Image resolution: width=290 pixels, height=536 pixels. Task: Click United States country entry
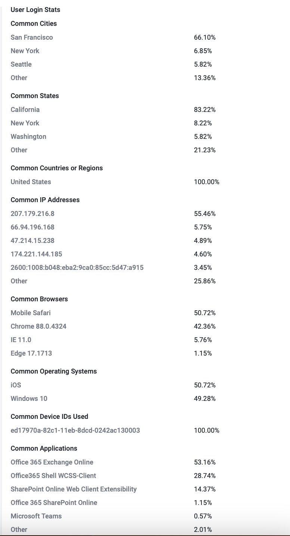[31, 182]
